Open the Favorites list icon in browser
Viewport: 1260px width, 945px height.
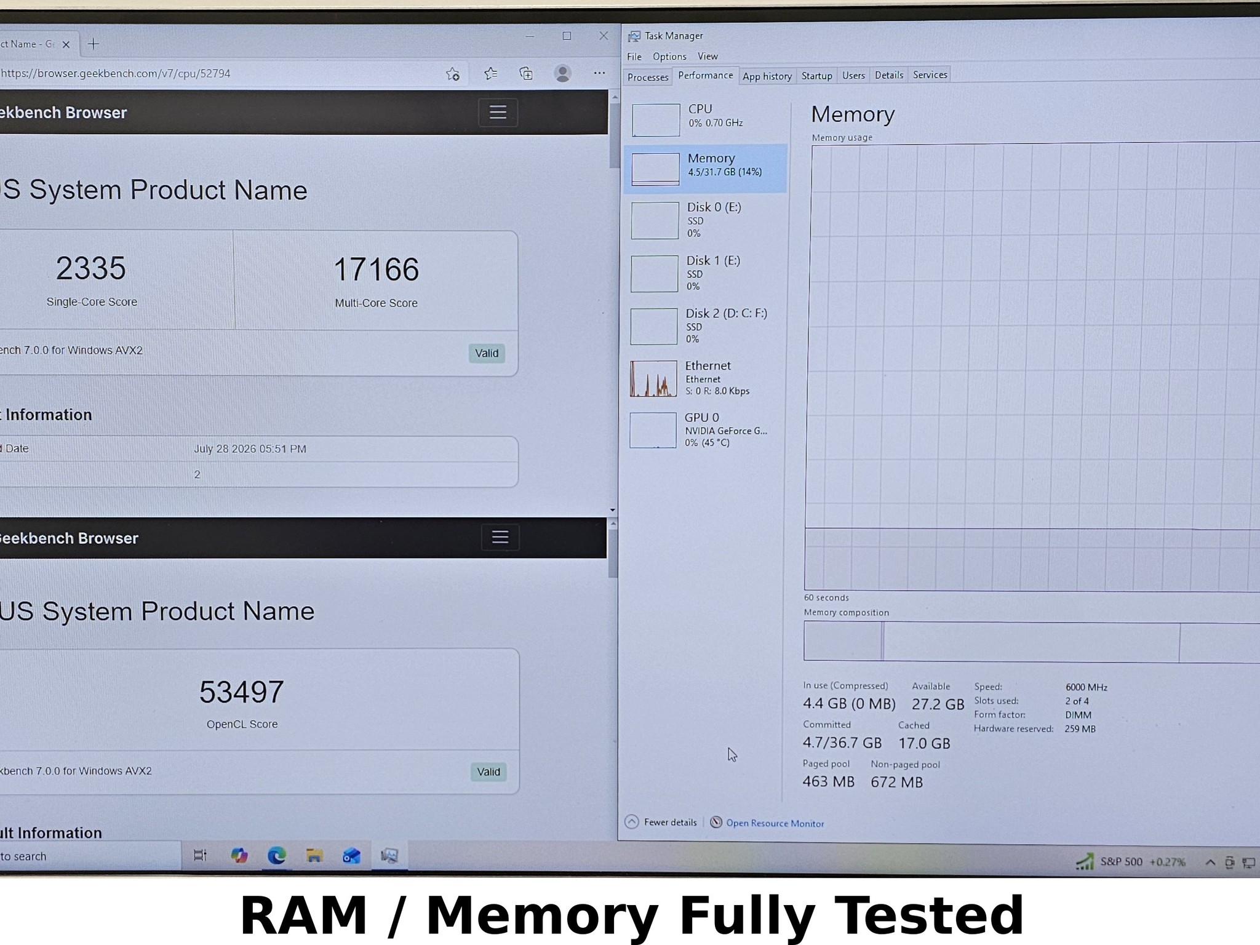[x=490, y=74]
